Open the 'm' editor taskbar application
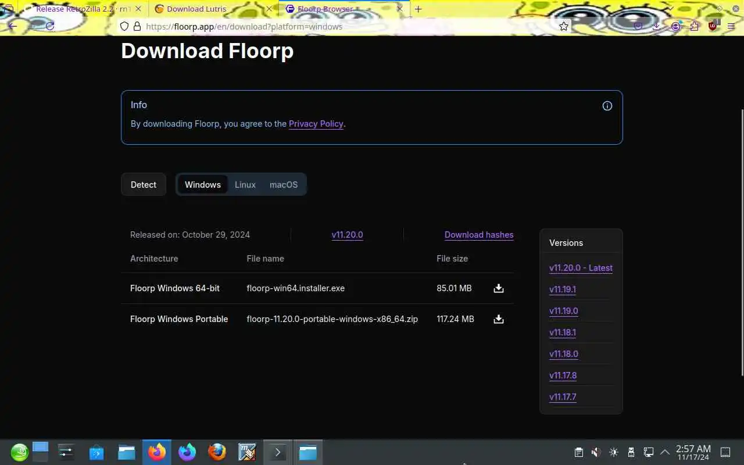This screenshot has width=744, height=465. click(x=247, y=452)
